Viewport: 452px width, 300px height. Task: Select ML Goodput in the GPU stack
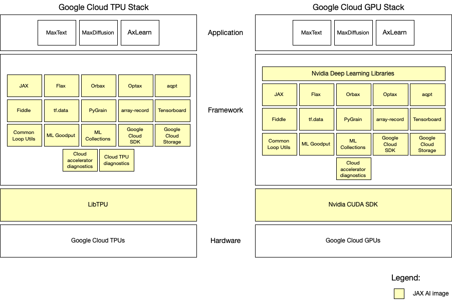click(317, 144)
